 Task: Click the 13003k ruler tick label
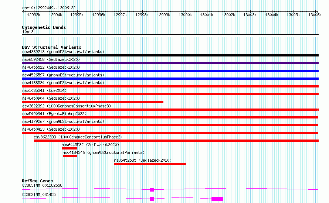click(x=250, y=15)
